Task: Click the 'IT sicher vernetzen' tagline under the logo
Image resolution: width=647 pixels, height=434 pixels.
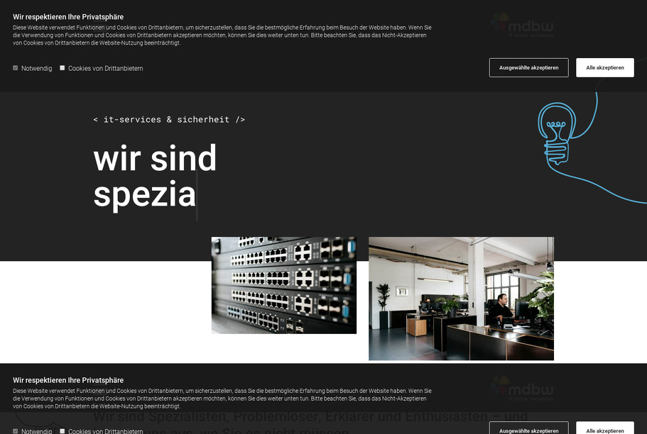Action: point(531,33)
